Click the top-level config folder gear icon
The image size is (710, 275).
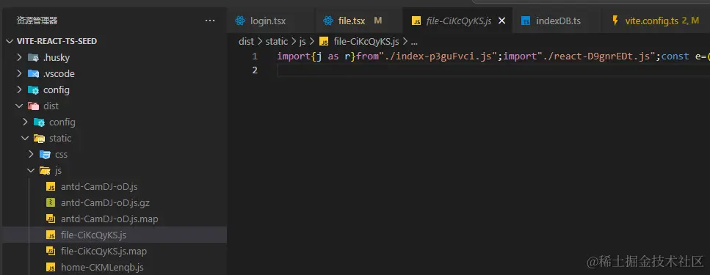[33, 89]
